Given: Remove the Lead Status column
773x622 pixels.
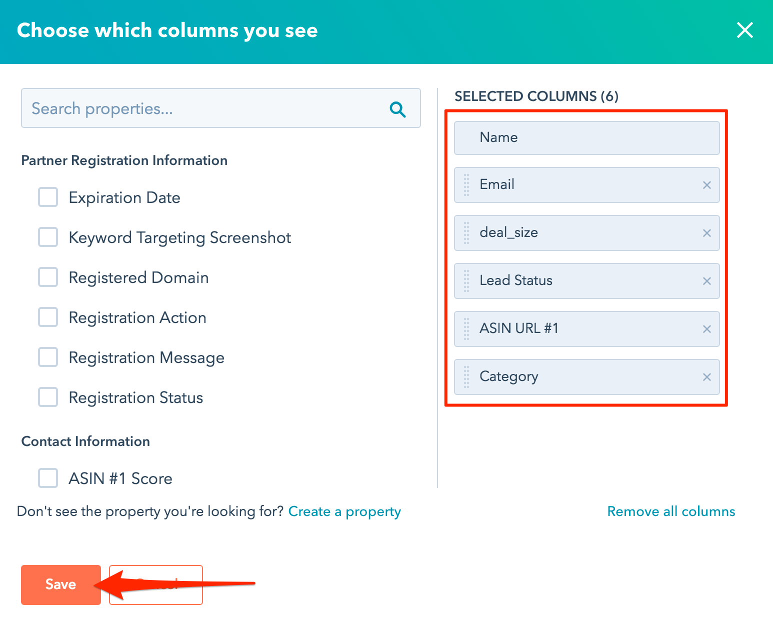Looking at the screenshot, I should (x=706, y=281).
